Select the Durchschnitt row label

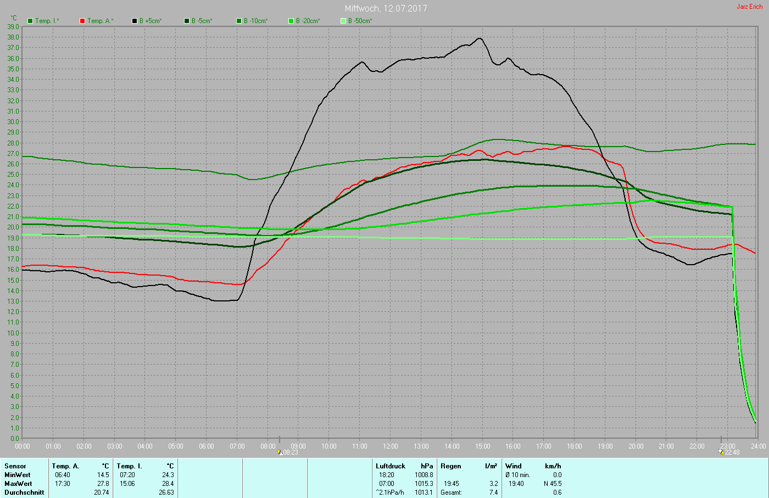(24, 493)
